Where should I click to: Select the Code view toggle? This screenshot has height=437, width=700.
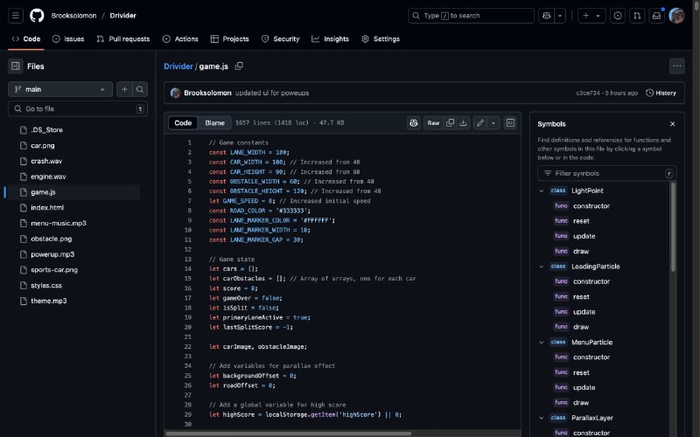pos(183,122)
